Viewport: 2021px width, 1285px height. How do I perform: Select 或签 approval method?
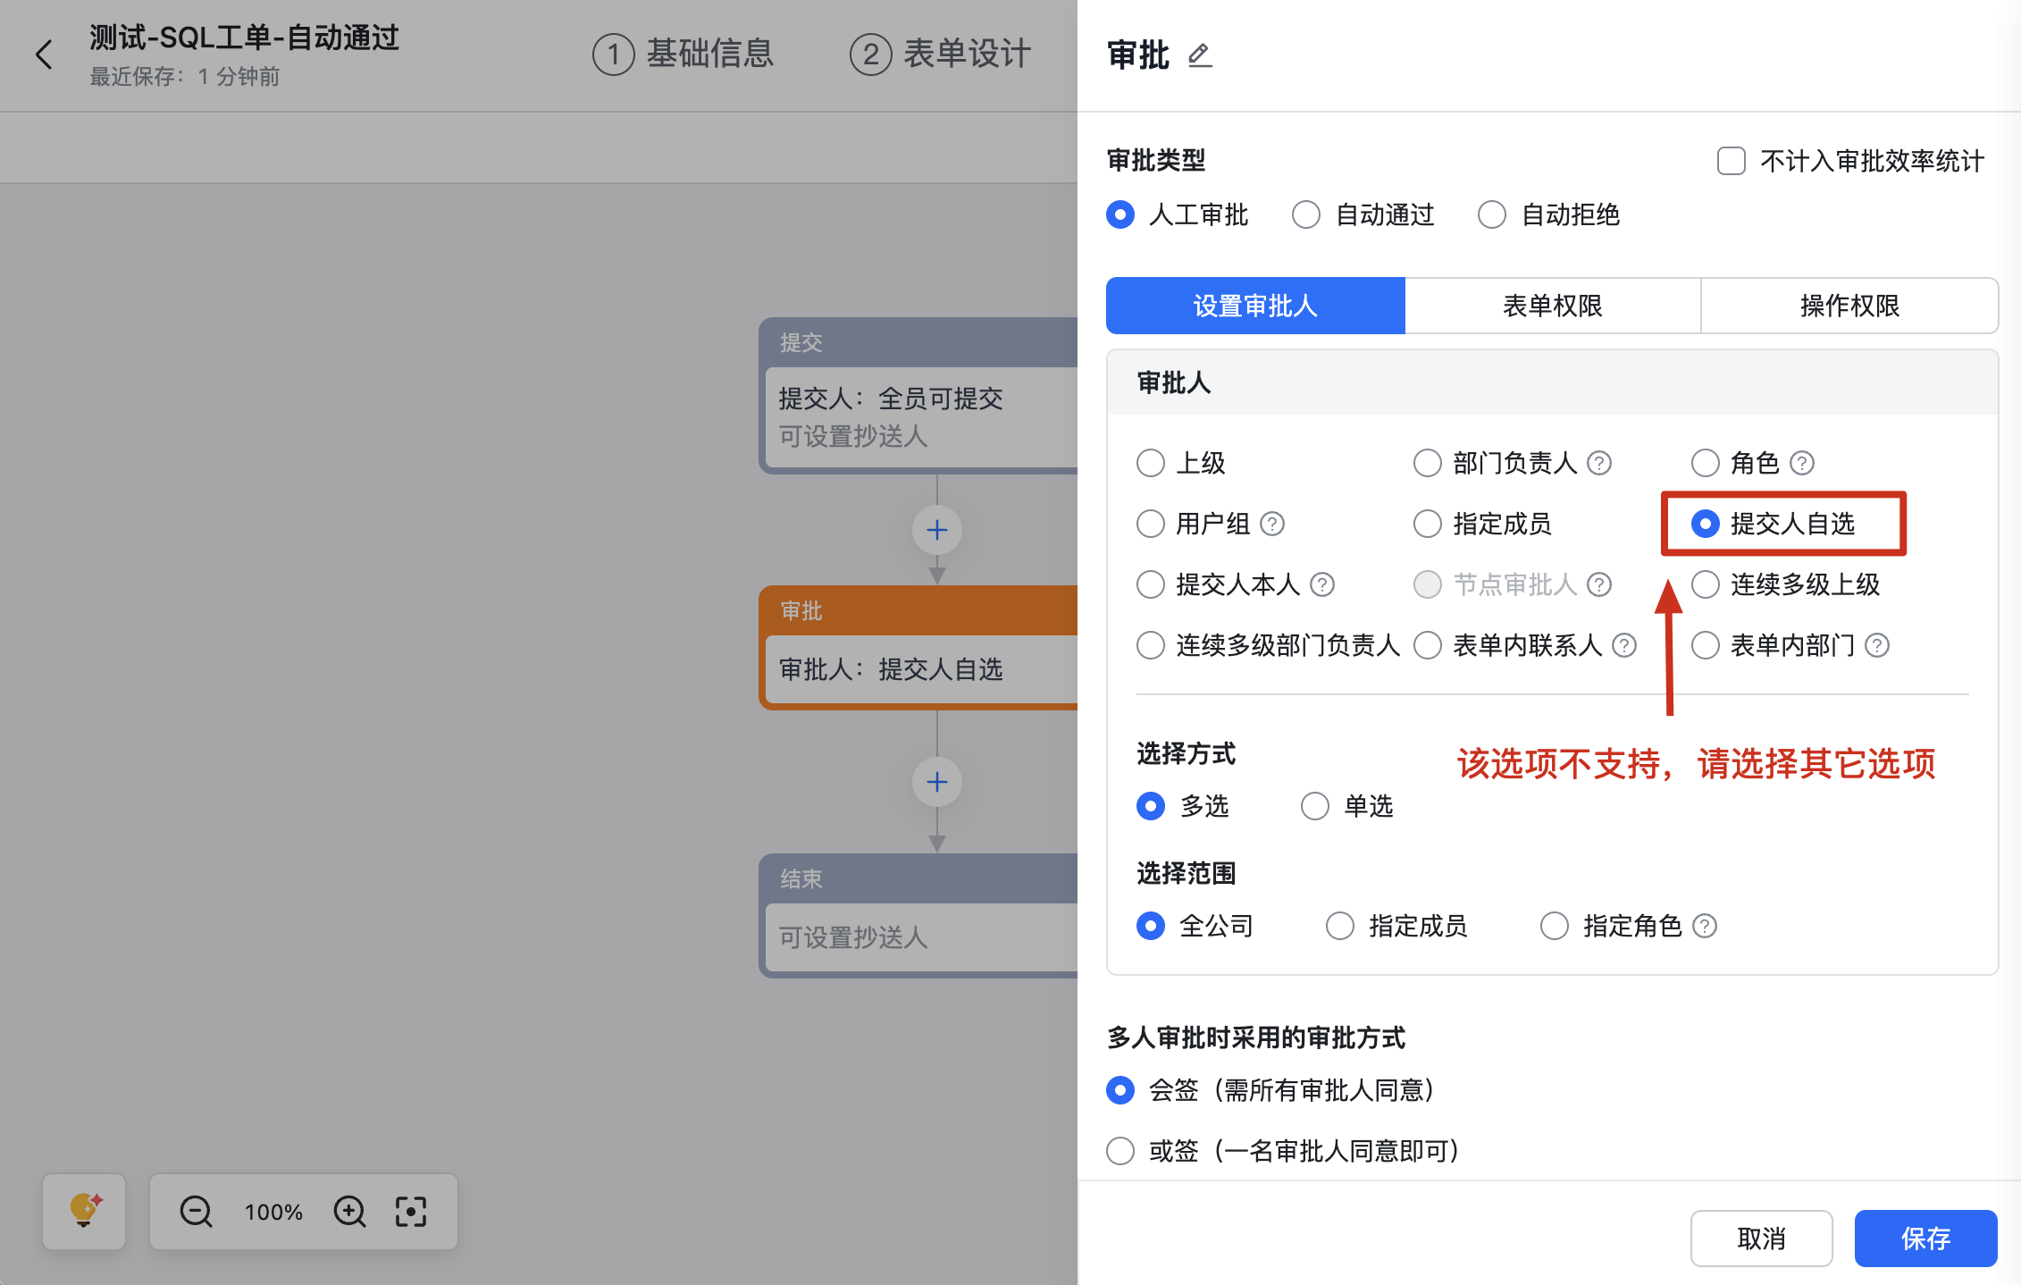coord(1120,1151)
